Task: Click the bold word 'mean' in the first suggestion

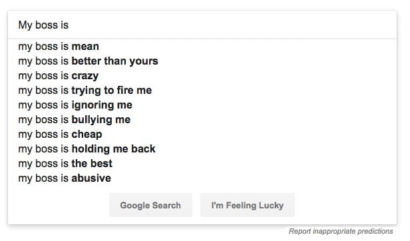Action: pos(85,47)
